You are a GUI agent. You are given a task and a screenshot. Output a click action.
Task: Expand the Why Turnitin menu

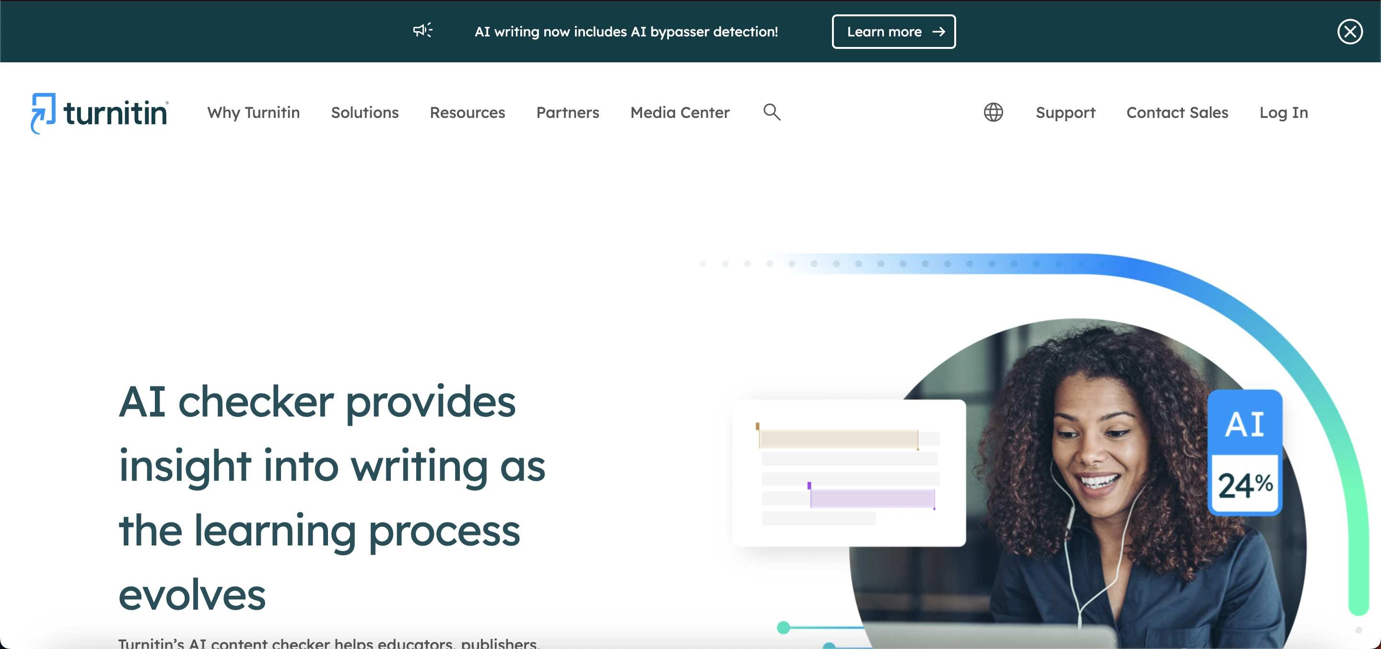point(254,113)
